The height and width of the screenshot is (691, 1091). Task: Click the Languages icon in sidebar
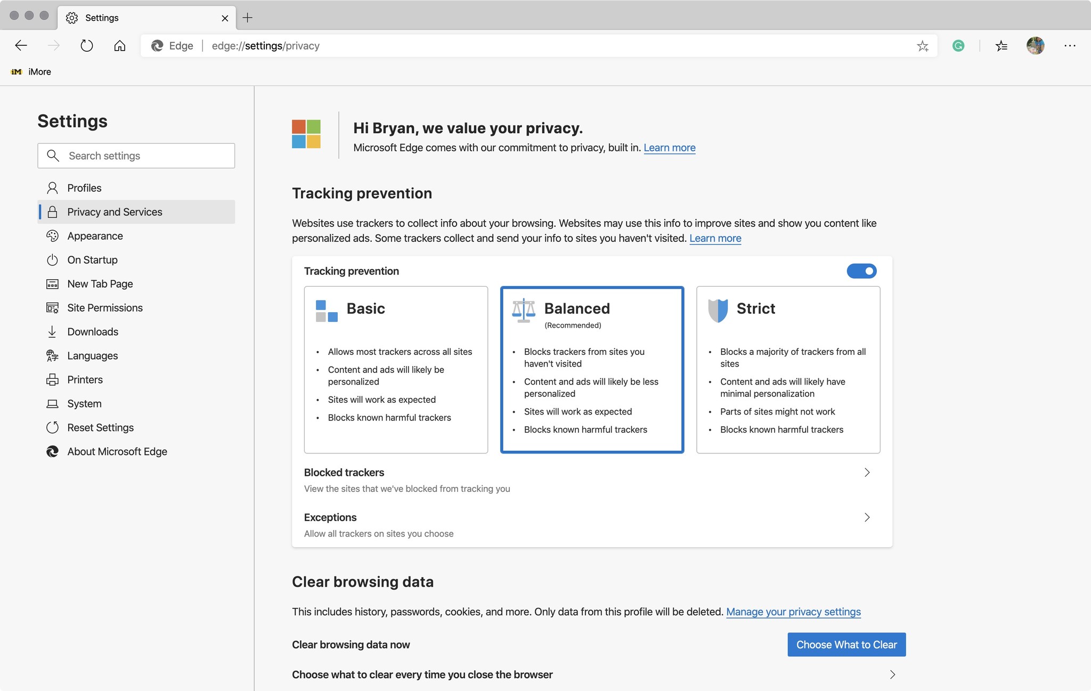(x=51, y=355)
